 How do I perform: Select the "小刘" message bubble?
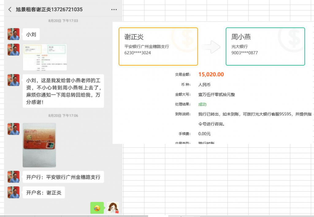point(31,34)
